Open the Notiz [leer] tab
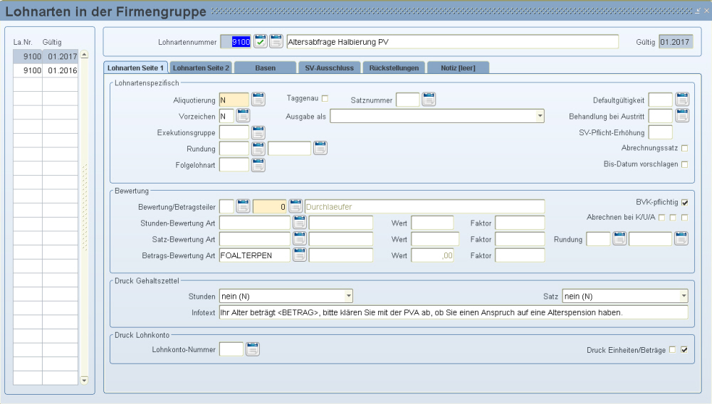The height and width of the screenshot is (404, 712). (458, 68)
